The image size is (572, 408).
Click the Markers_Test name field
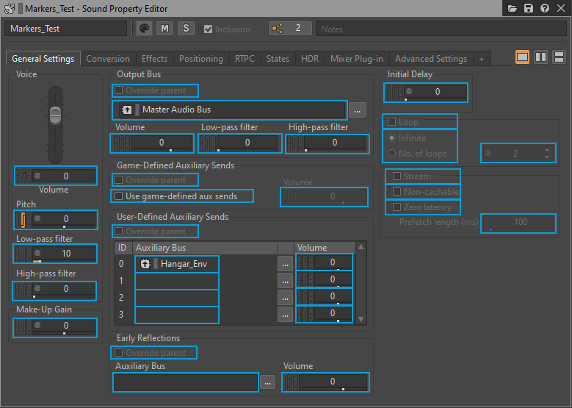pos(65,29)
